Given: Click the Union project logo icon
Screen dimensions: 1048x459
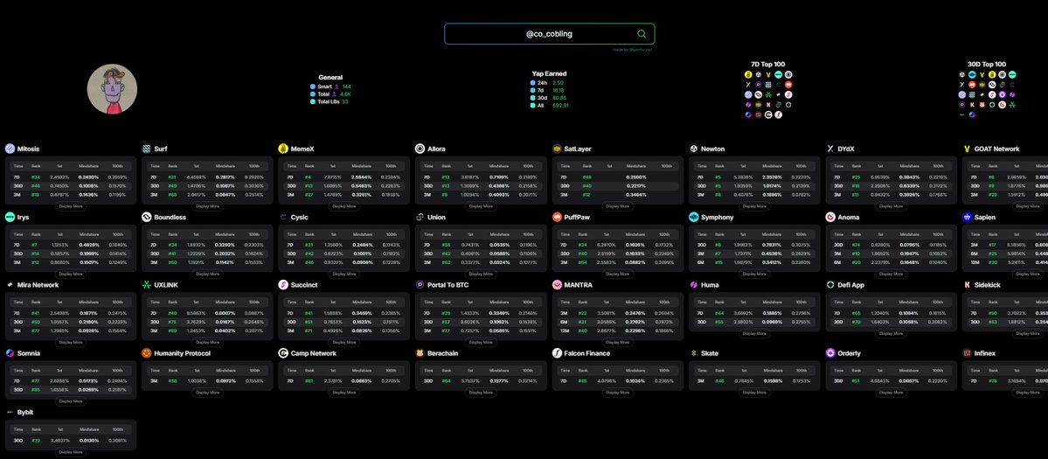Looking at the screenshot, I should tap(420, 217).
